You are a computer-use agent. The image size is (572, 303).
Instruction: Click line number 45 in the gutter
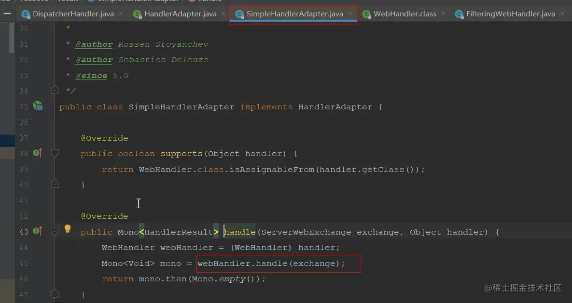[24, 263]
